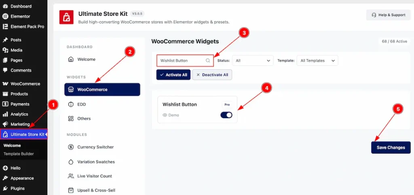Click the magnifier icon in the search box
The width and height of the screenshot is (414, 195).
208,61
